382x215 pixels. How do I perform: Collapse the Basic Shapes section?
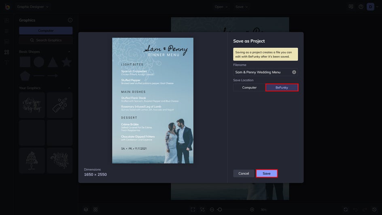pyautogui.click(x=69, y=52)
